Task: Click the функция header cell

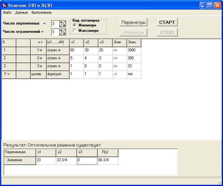Action: [x=58, y=75]
